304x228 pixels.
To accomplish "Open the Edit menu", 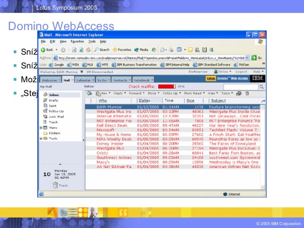I will click(53, 41).
